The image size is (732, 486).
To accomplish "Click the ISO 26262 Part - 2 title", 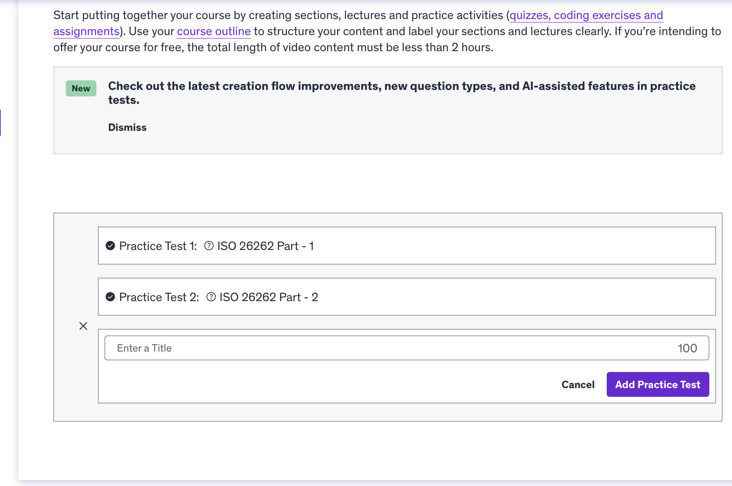I will click(269, 297).
